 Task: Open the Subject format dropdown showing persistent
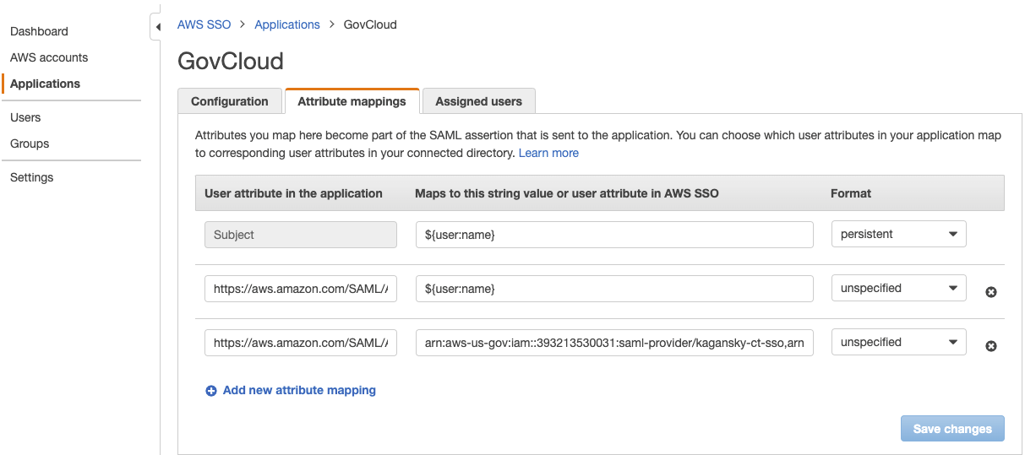tap(898, 235)
